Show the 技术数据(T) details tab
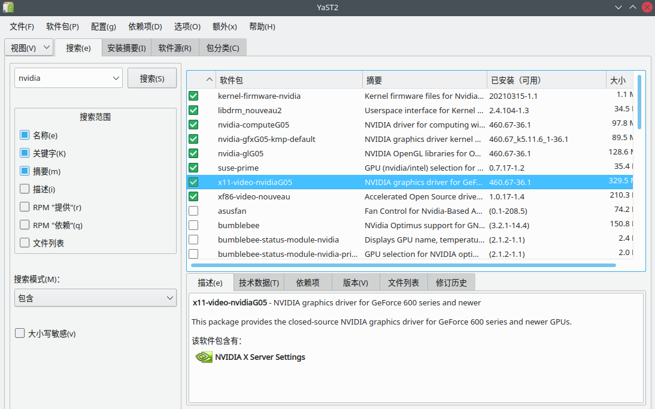655x409 pixels. point(259,283)
